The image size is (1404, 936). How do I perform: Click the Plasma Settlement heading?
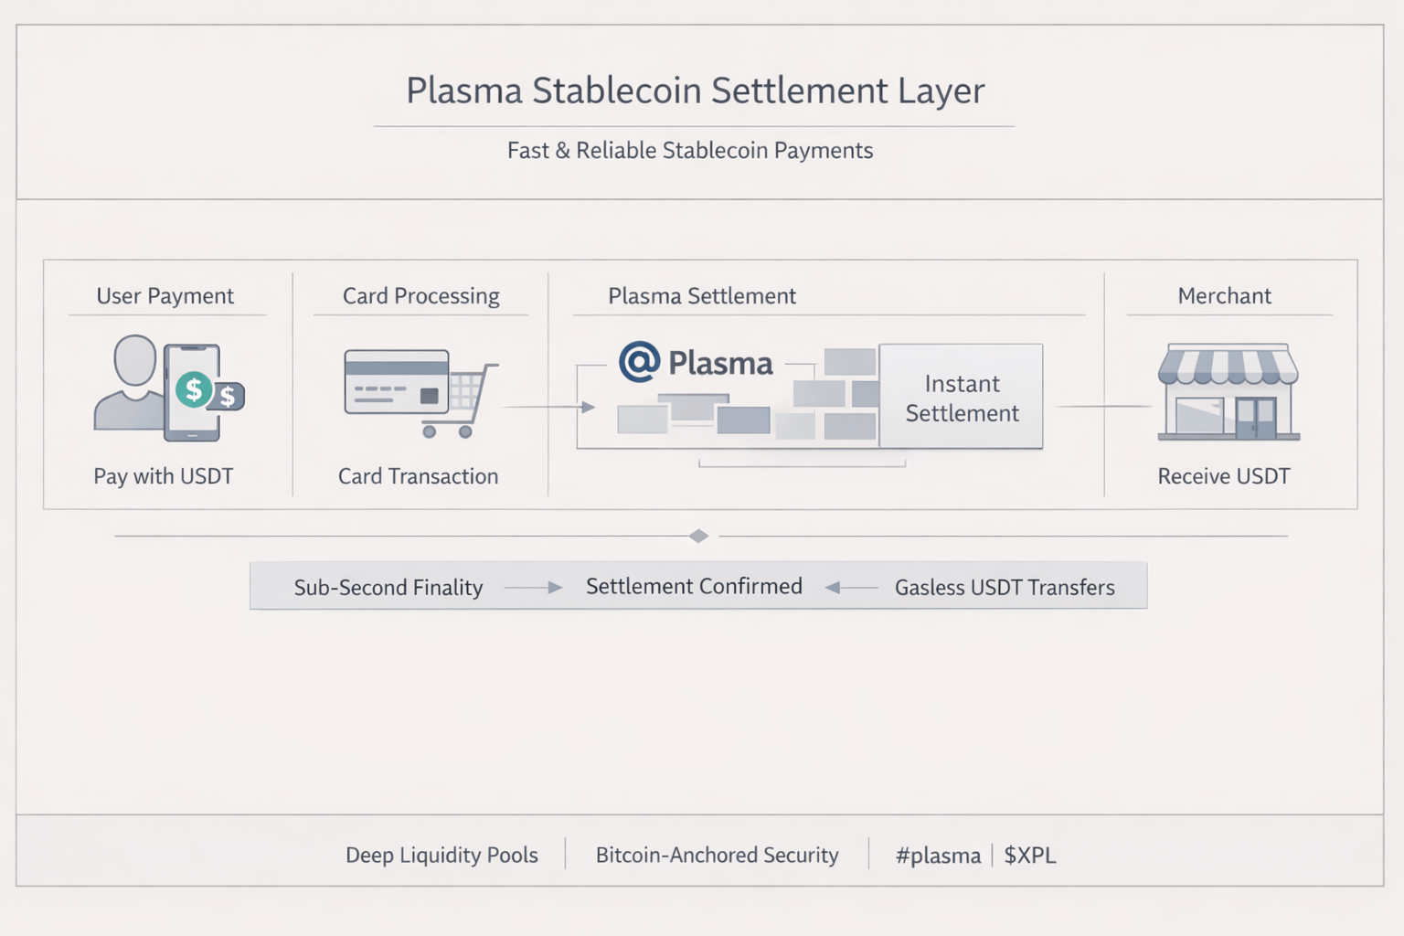pyautogui.click(x=702, y=296)
